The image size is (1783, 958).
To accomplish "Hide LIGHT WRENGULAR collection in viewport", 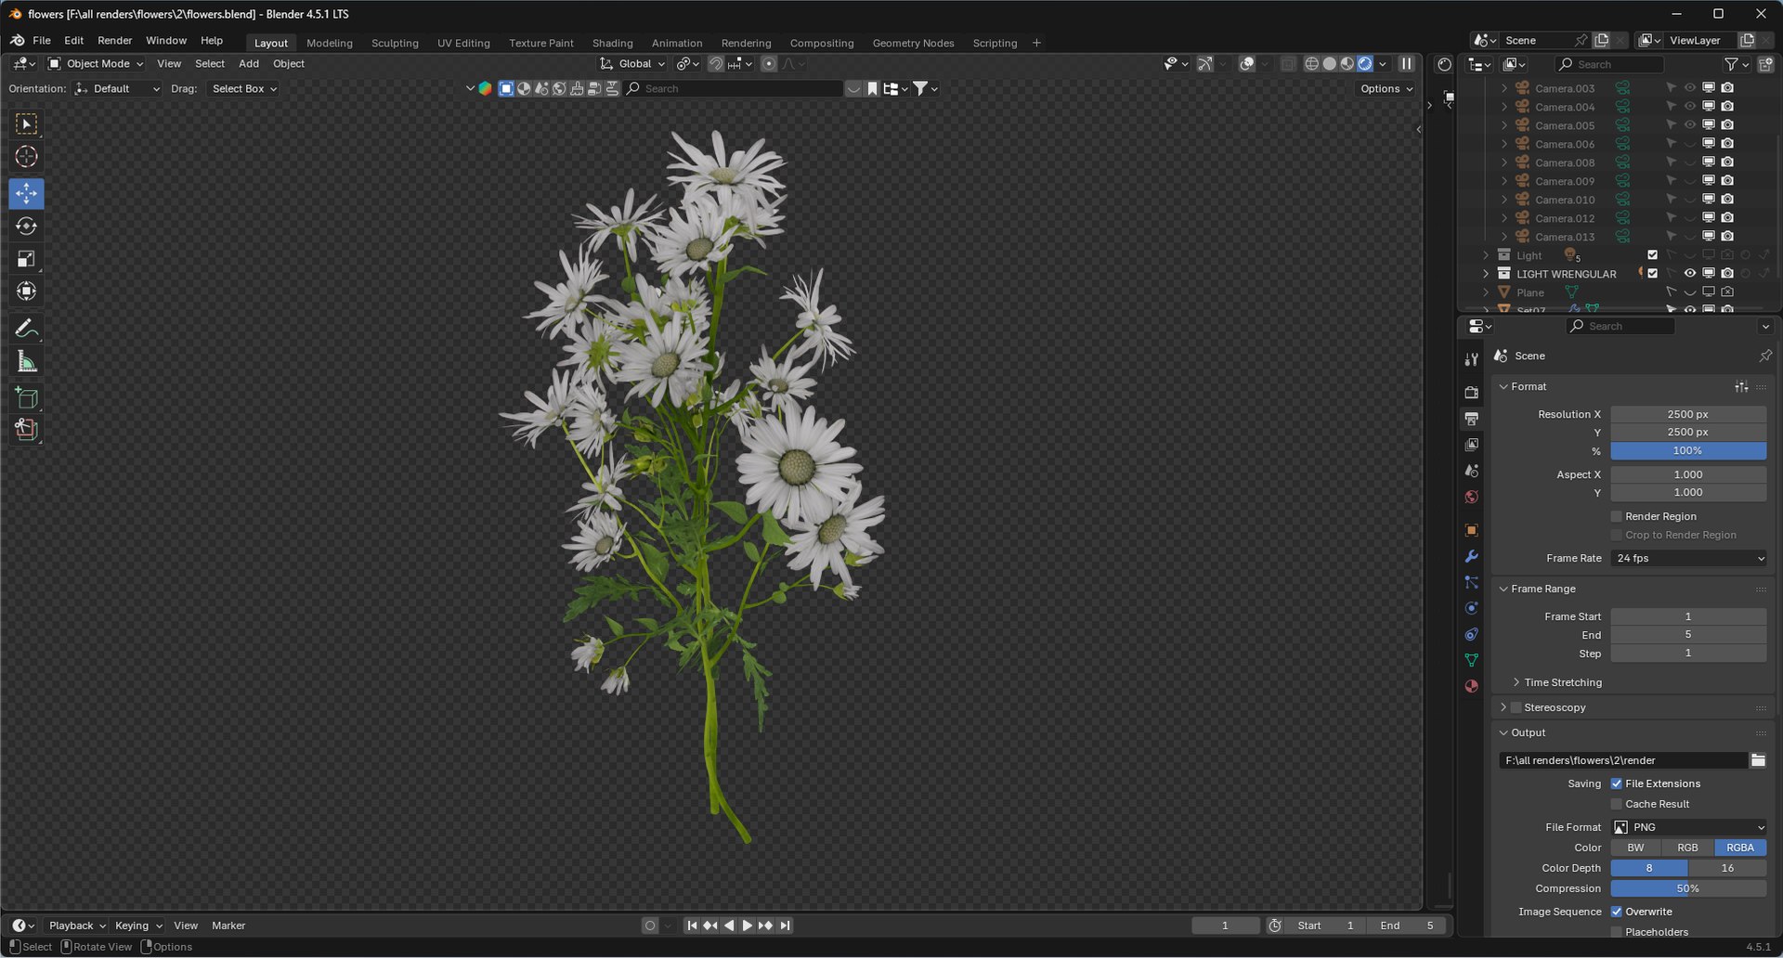I will [1690, 274].
